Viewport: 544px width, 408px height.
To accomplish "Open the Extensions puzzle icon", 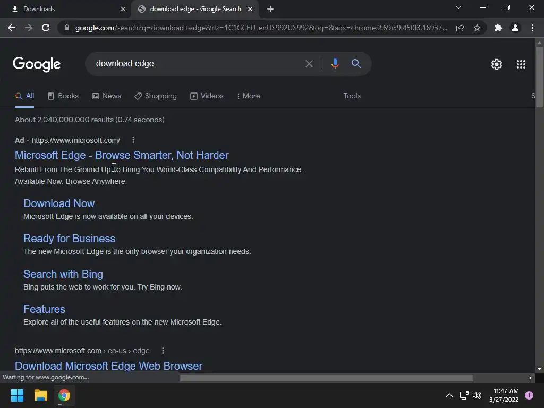I will [498, 28].
